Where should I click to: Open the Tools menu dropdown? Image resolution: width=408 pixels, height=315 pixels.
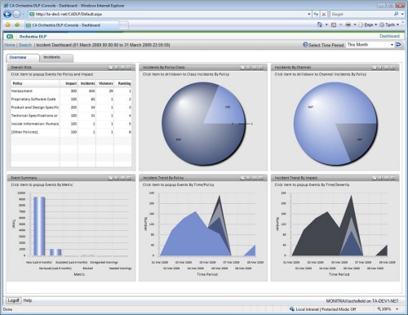point(389,24)
